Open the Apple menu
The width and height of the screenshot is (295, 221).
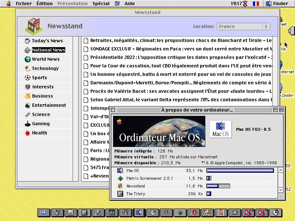8,3
